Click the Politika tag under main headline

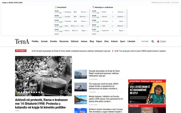pyautogui.click(x=17, y=110)
